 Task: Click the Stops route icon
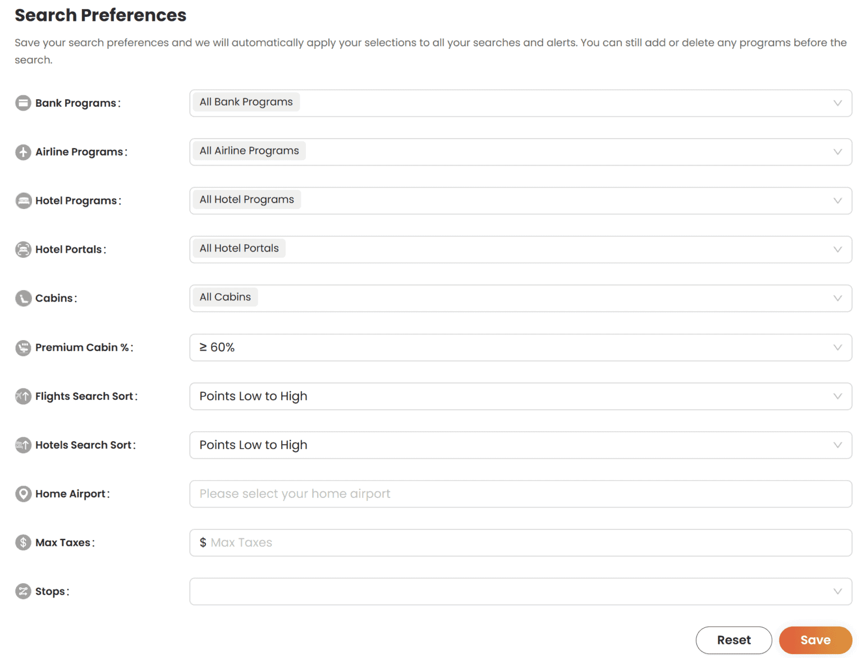click(23, 592)
